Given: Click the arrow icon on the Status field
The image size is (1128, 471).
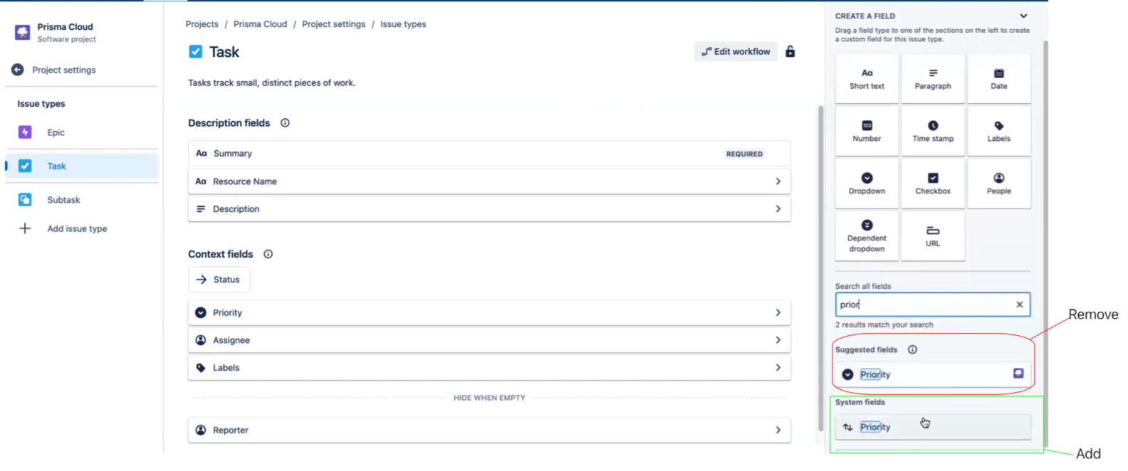Looking at the screenshot, I should pyautogui.click(x=202, y=280).
